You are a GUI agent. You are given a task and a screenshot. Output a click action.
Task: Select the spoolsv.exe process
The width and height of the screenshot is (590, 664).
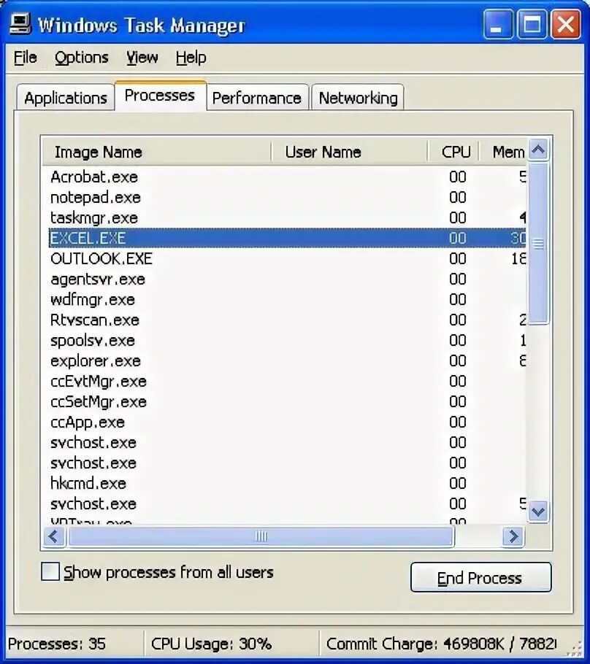[288, 341]
